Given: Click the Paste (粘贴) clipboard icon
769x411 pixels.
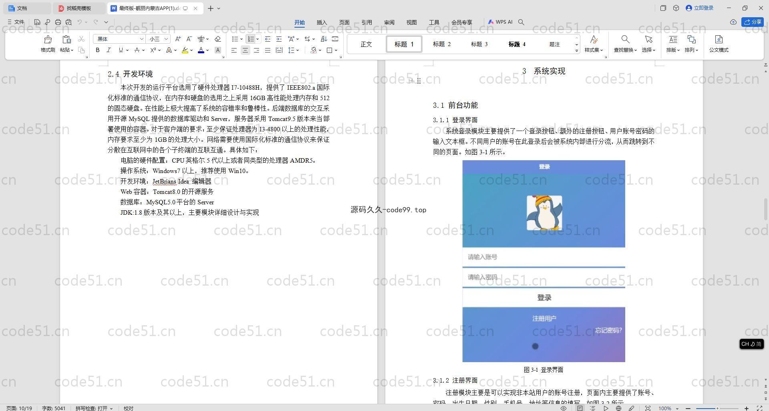Looking at the screenshot, I should (x=66, y=39).
